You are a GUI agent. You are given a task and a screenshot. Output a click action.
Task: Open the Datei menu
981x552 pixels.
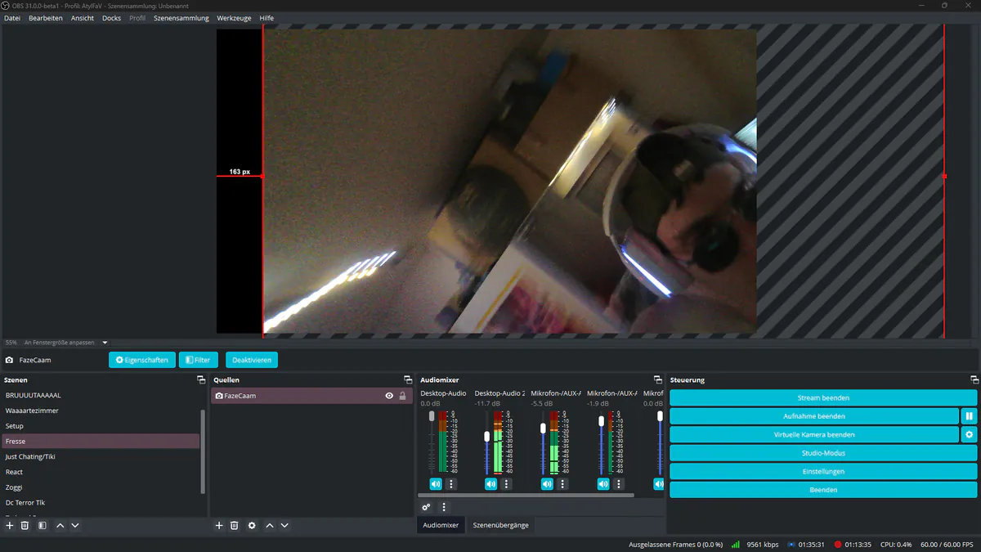tap(12, 18)
